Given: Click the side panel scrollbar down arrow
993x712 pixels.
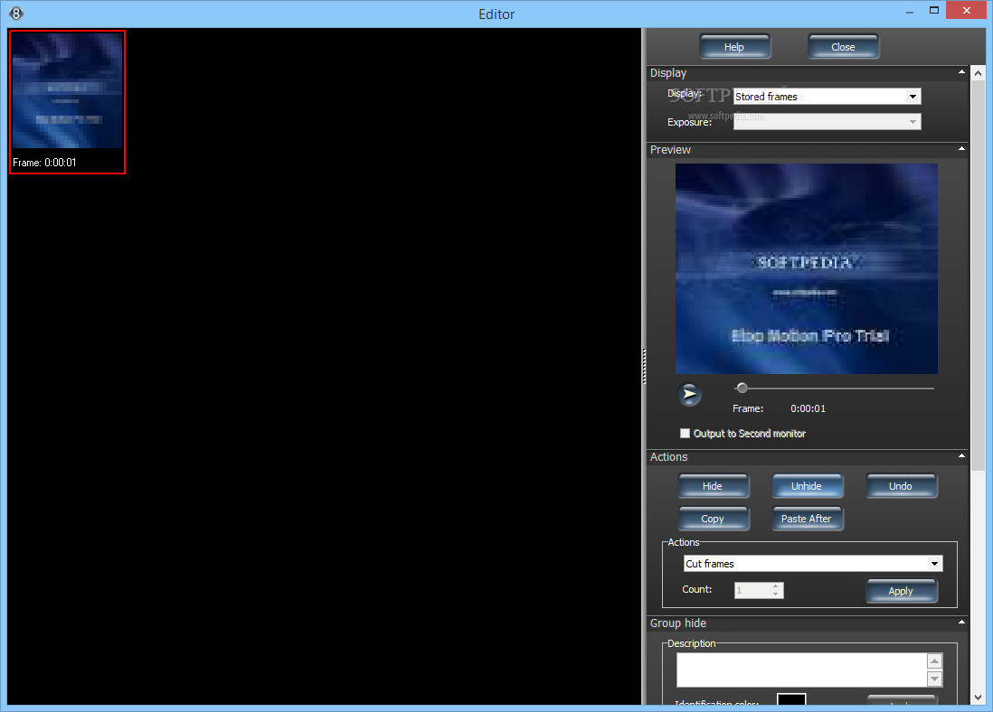Looking at the screenshot, I should pos(979,698).
